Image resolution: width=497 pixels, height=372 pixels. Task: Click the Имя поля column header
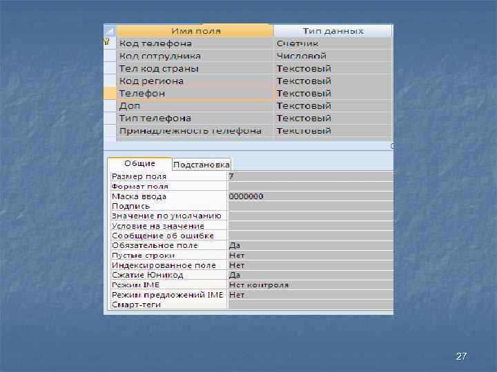[x=195, y=31]
